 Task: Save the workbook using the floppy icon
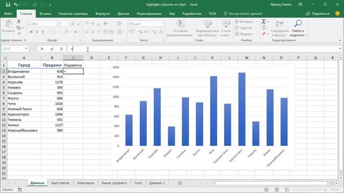coord(8,5)
